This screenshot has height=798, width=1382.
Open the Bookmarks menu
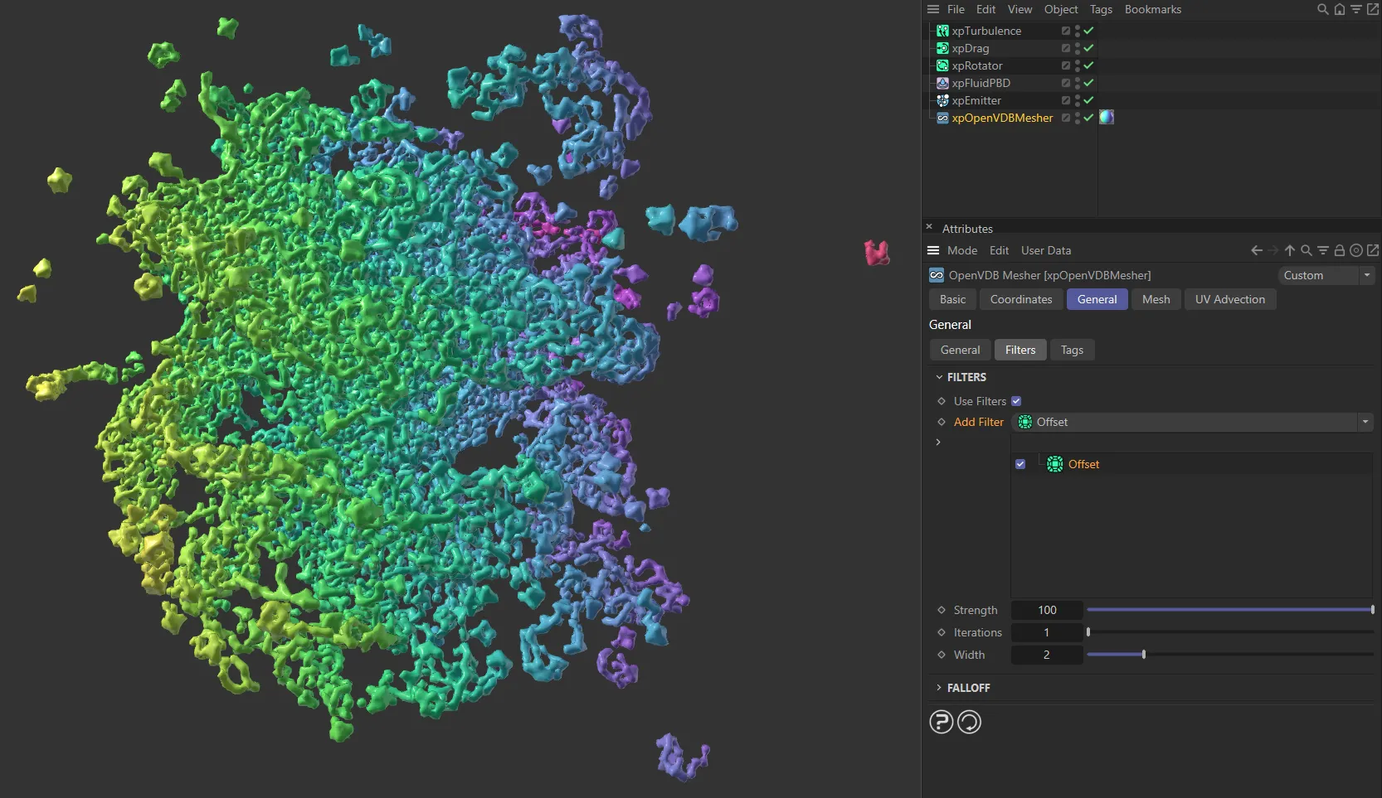[1152, 9]
